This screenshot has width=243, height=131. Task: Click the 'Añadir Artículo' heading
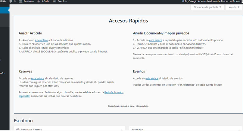(x=30, y=33)
